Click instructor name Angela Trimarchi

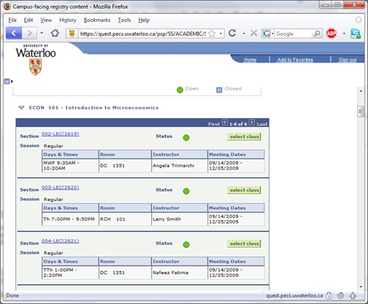coord(174,166)
